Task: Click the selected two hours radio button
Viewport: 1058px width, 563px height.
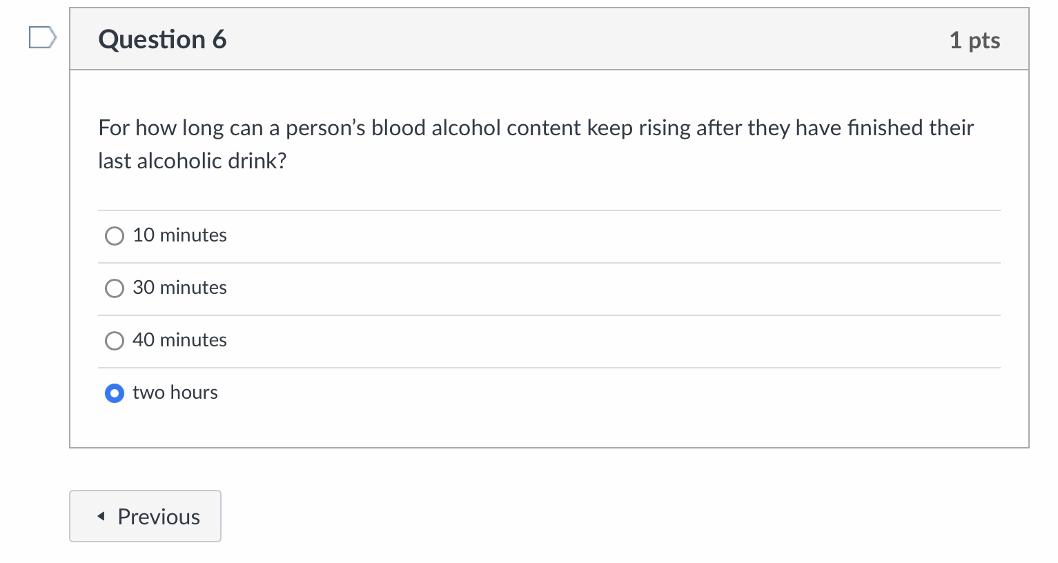Action: 115,393
